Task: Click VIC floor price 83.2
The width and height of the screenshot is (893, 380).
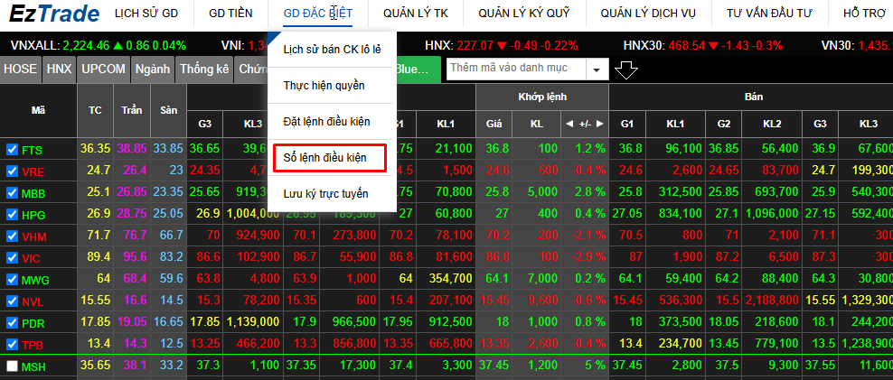Action: pyautogui.click(x=172, y=257)
